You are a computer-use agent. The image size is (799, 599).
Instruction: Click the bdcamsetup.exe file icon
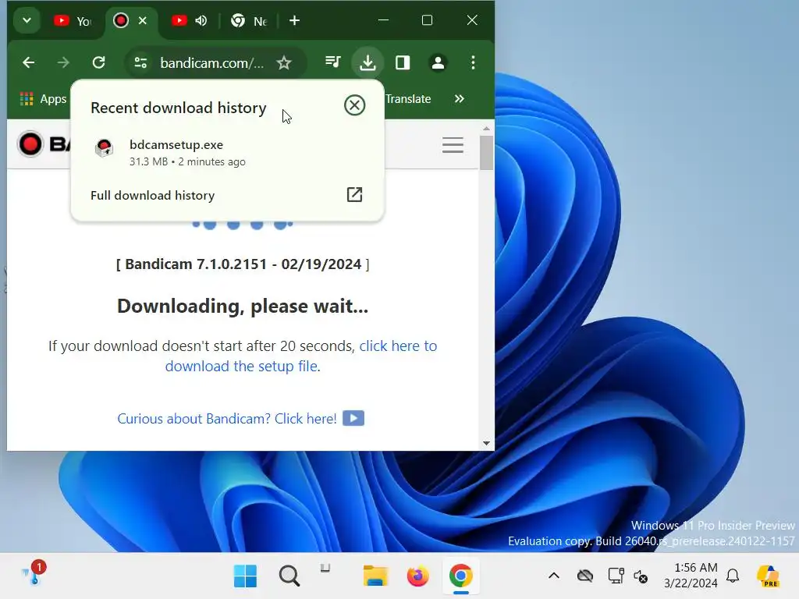(104, 148)
